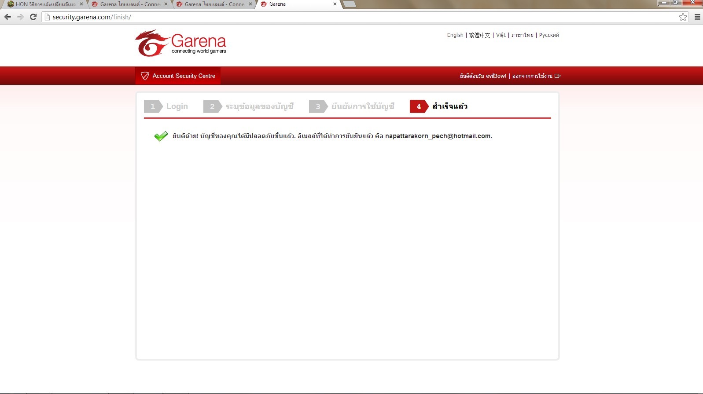
Task: Switch language to Việt
Action: click(x=501, y=35)
